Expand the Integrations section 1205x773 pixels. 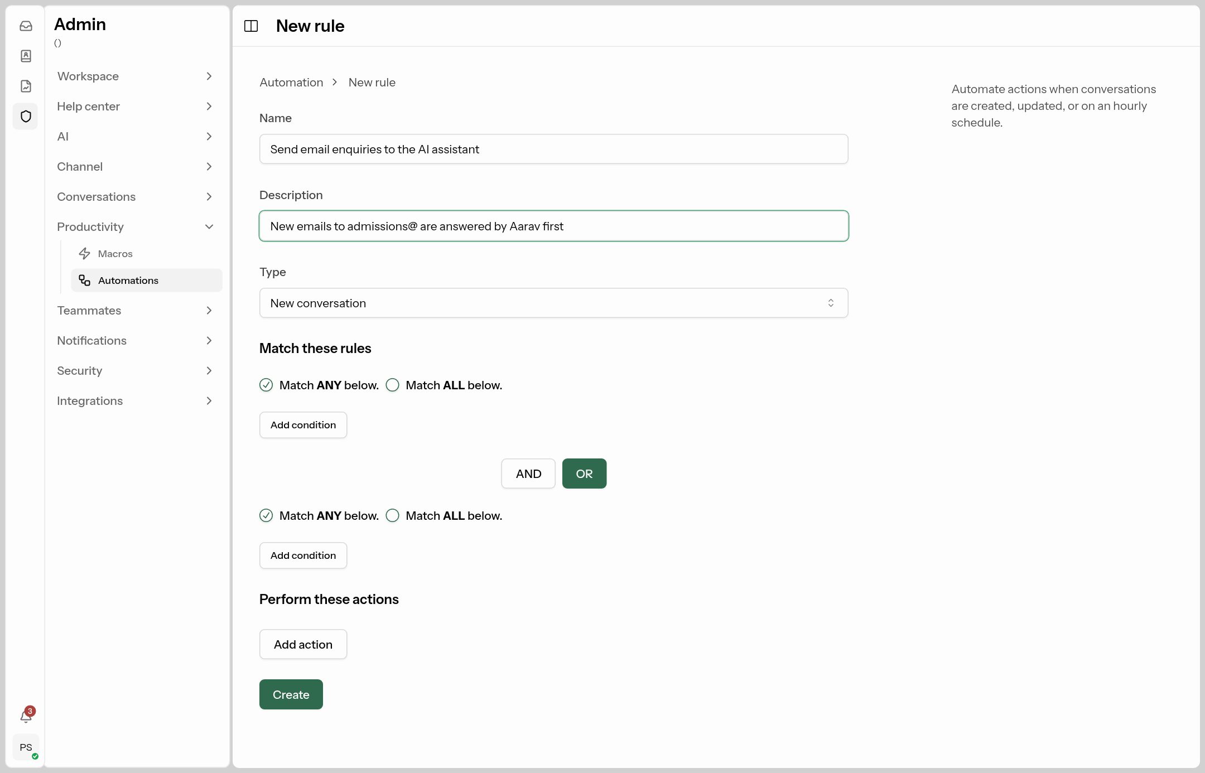136,401
